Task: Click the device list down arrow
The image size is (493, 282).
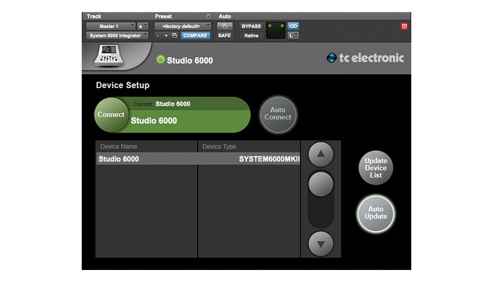Action: [x=320, y=244]
